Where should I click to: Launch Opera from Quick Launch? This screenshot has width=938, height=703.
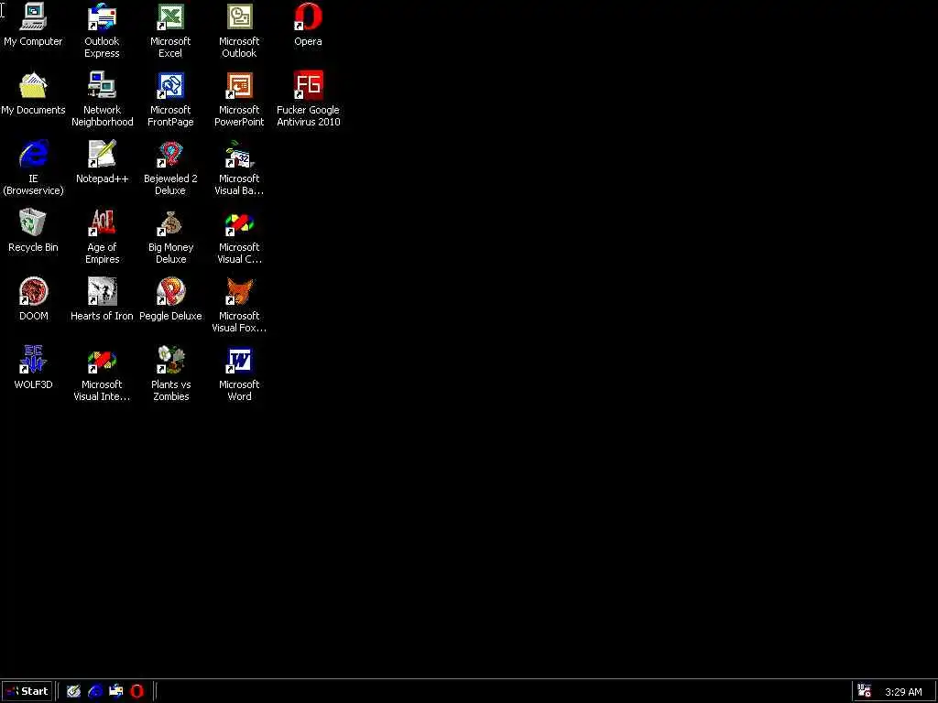coord(137,691)
